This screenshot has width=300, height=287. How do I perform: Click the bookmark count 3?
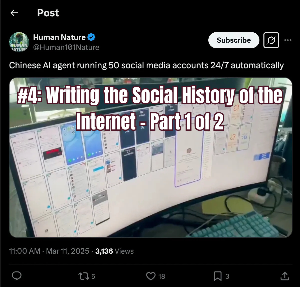click(227, 276)
